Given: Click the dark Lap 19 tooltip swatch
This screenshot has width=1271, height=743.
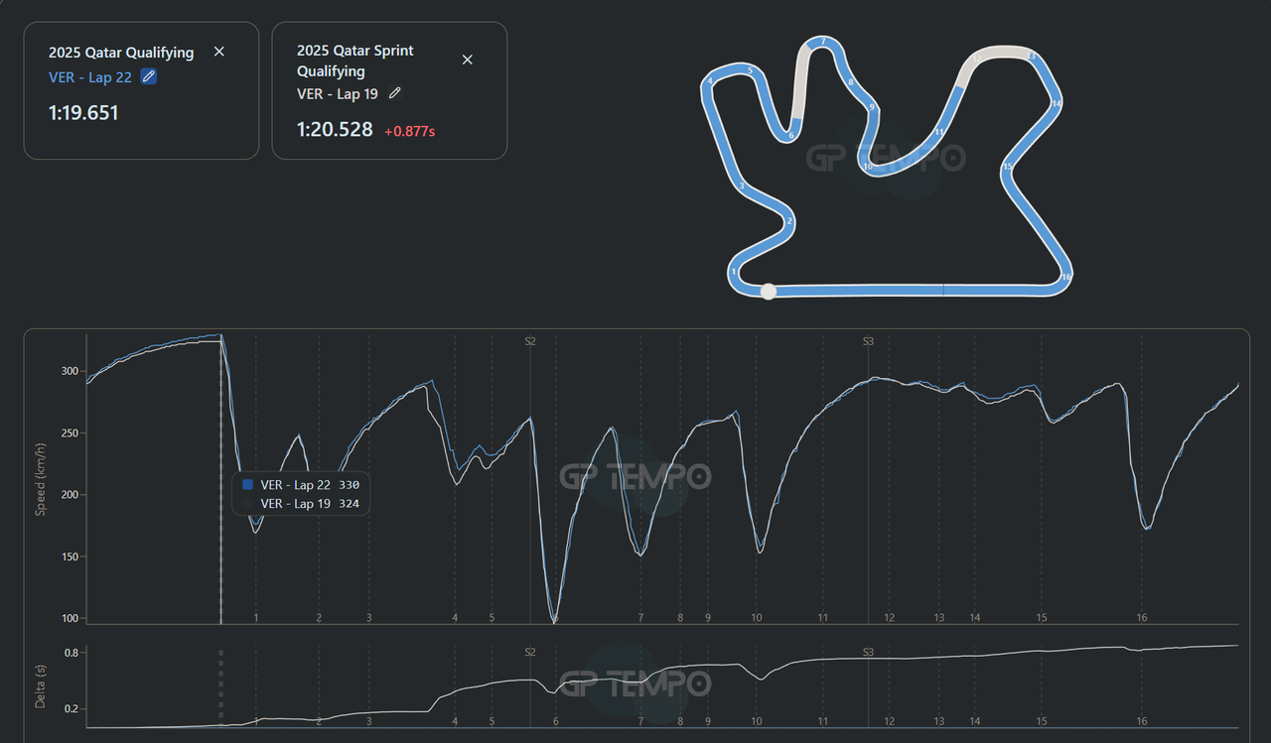Looking at the screenshot, I should pyautogui.click(x=248, y=504).
